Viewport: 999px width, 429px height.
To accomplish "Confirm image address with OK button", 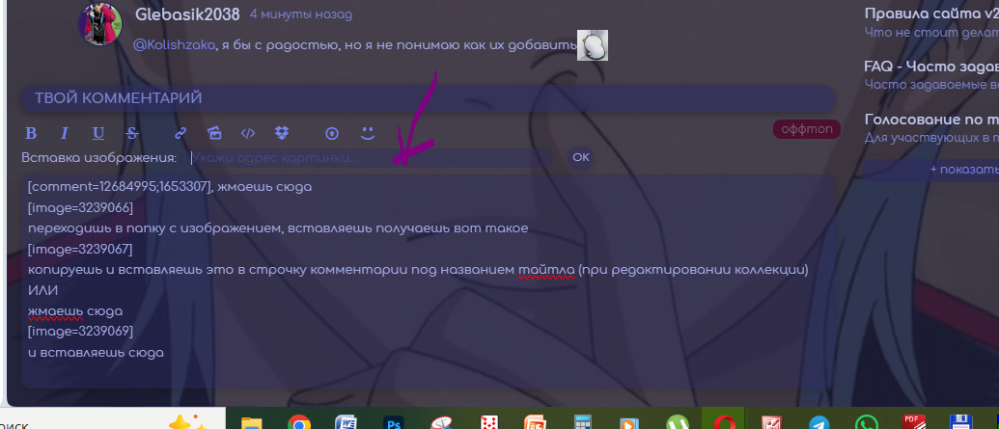I will [580, 157].
